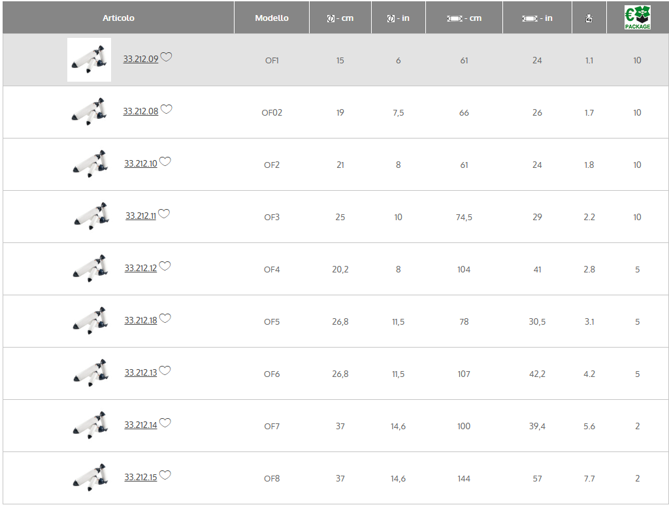The height and width of the screenshot is (507, 669).
Task: Click heart icon beside 33.212.13
Action: coord(165,370)
